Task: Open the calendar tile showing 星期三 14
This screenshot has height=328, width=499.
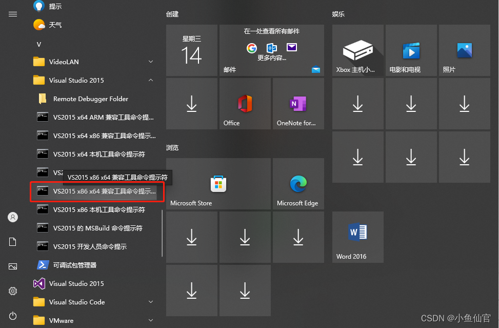Action: (x=192, y=50)
